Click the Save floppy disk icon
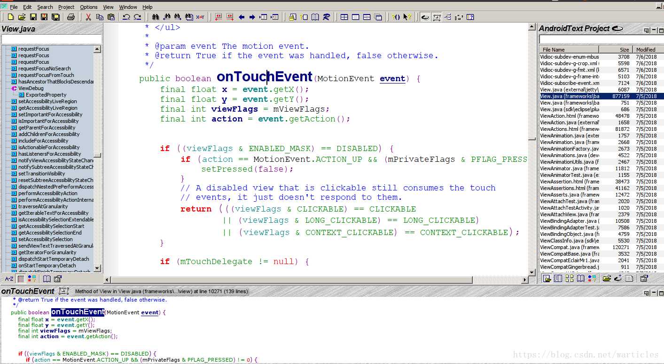Viewport: 664px width, 364px height. tap(33, 17)
